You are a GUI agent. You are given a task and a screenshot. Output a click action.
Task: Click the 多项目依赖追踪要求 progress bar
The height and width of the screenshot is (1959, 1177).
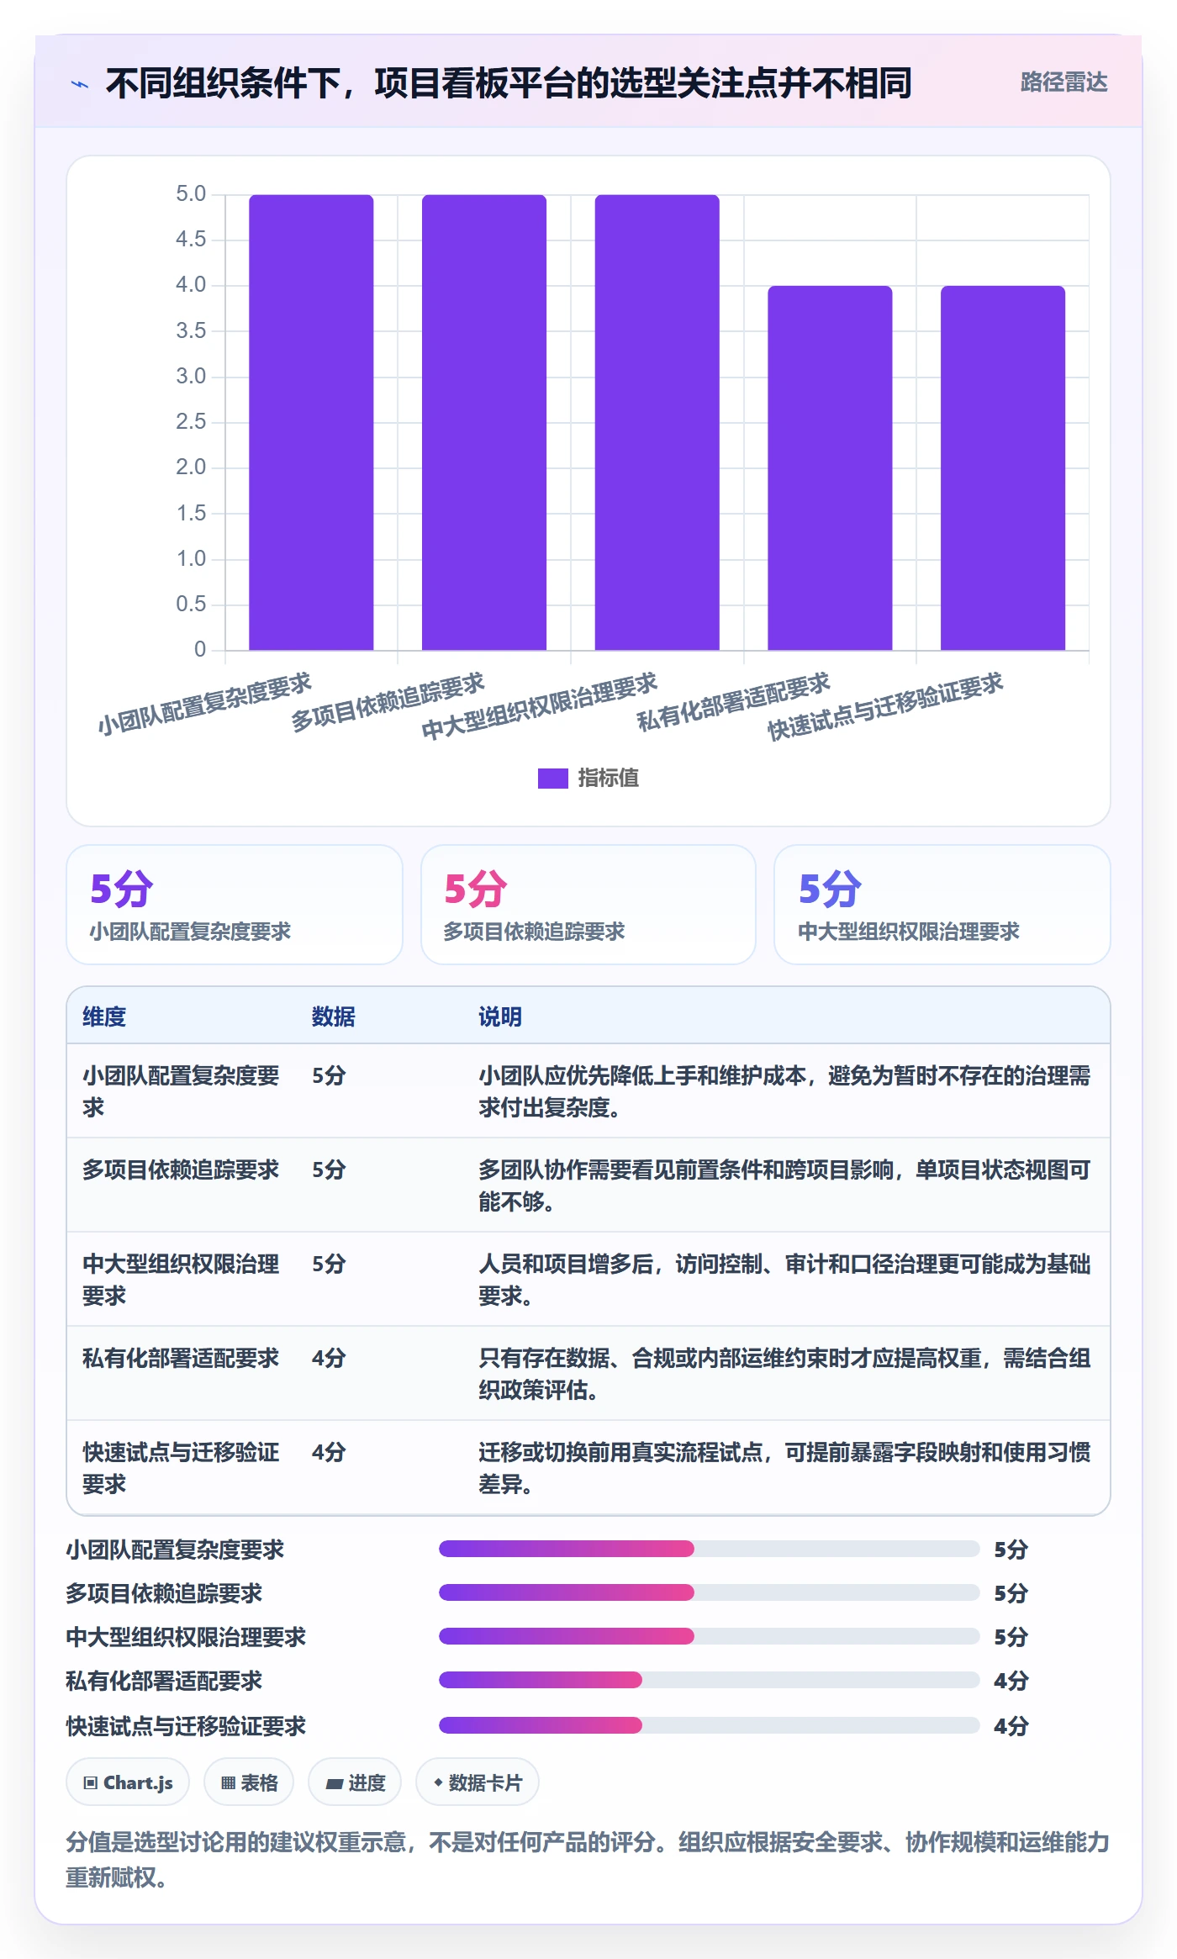(x=710, y=1592)
